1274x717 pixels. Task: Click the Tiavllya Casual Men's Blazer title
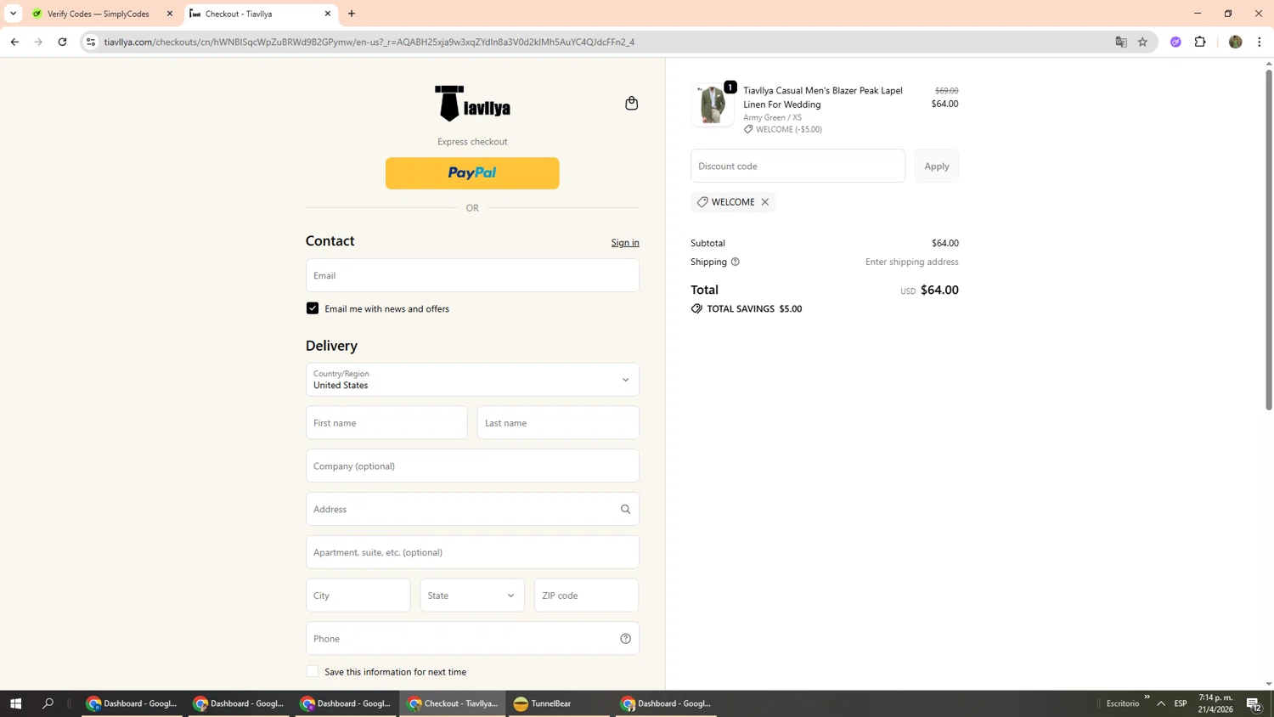pyautogui.click(x=823, y=97)
